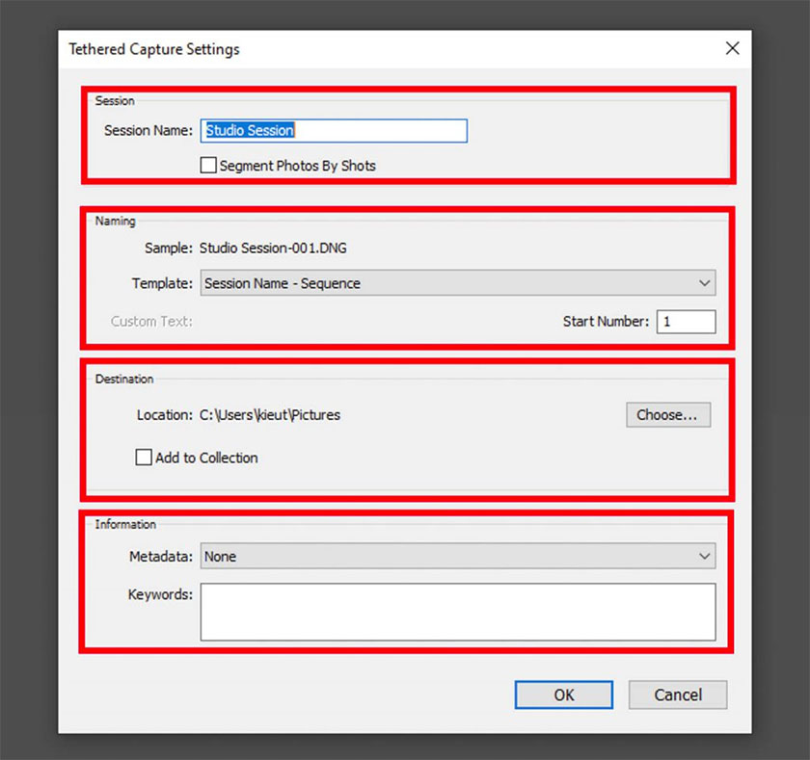Viewport: 810px width, 760px height.
Task: Click the location path C:\Users\kieut\Pictures
Action: coord(270,415)
